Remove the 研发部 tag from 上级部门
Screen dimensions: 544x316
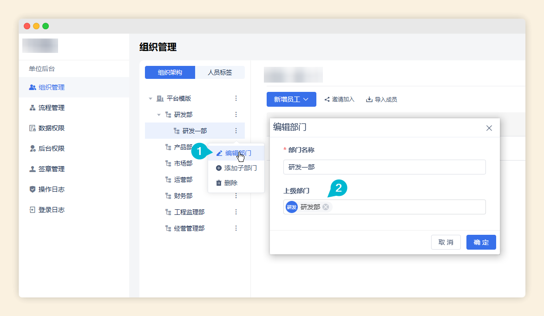pyautogui.click(x=326, y=207)
